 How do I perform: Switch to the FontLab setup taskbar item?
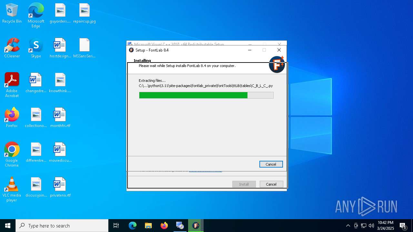pyautogui.click(x=196, y=226)
